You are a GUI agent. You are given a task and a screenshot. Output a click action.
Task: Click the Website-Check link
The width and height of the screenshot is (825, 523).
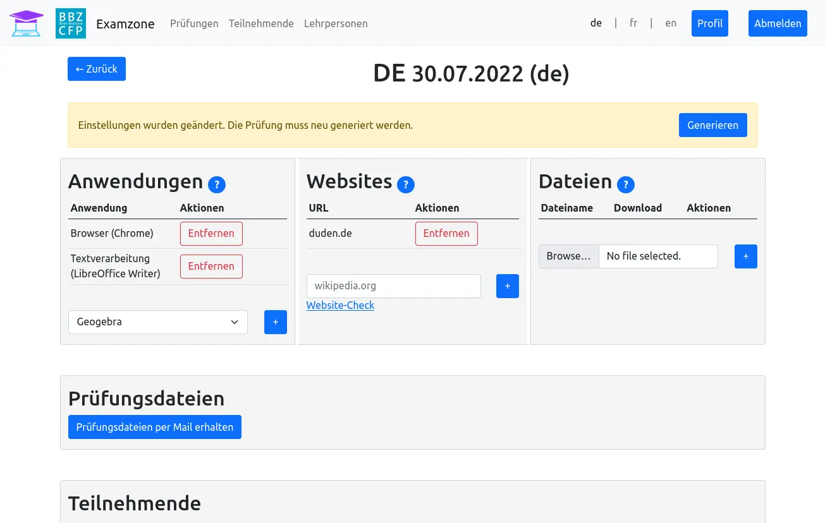coord(340,306)
